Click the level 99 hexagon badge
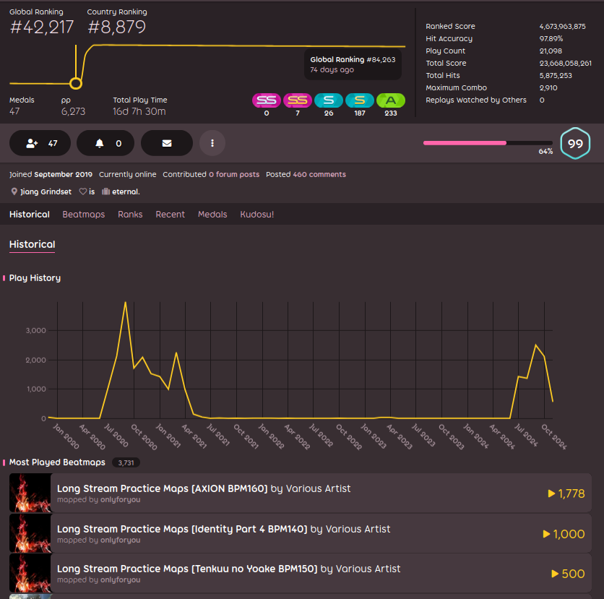The image size is (604, 599). coord(575,144)
